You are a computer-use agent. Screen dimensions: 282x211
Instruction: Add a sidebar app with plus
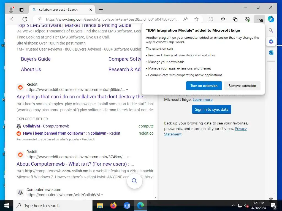[x=271, y=70]
